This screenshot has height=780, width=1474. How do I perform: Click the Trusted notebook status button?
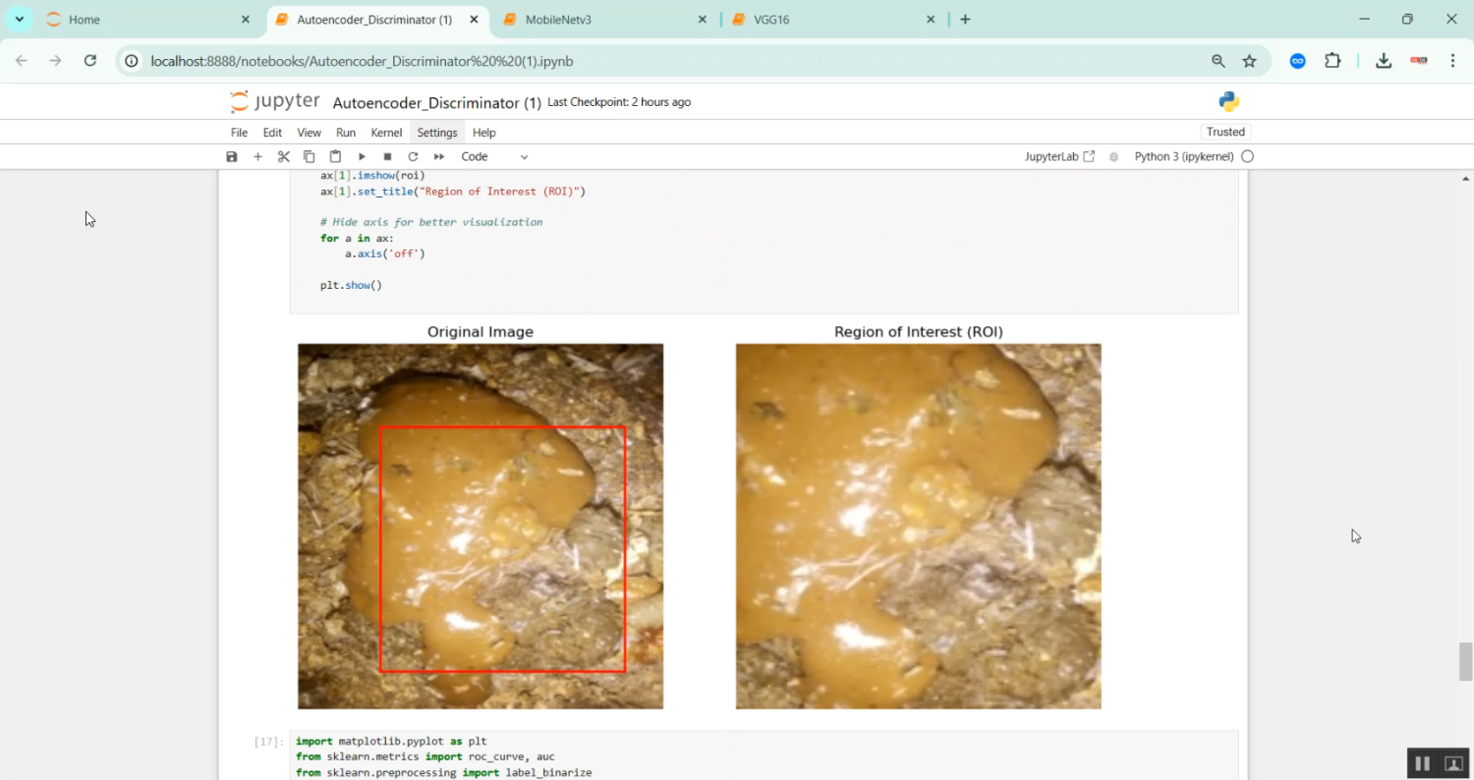tap(1225, 131)
